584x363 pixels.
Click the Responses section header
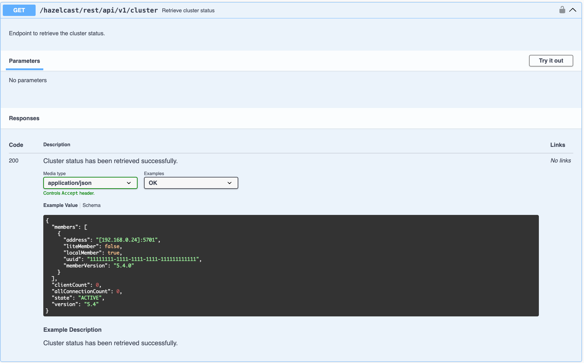click(24, 118)
